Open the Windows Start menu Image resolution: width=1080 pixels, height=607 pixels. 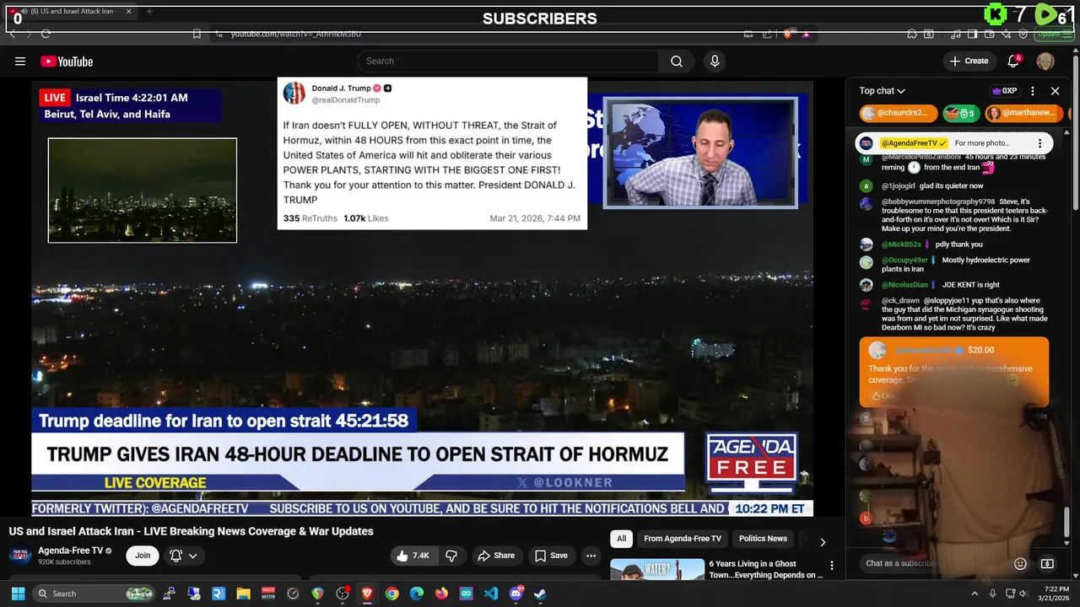18,594
